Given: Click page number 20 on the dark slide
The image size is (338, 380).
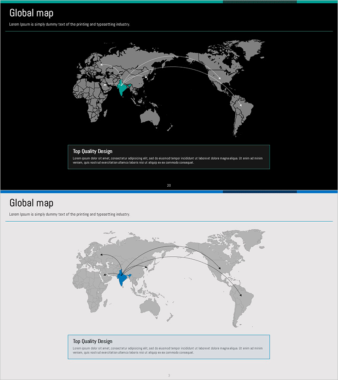Looking at the screenshot, I should point(169,185).
